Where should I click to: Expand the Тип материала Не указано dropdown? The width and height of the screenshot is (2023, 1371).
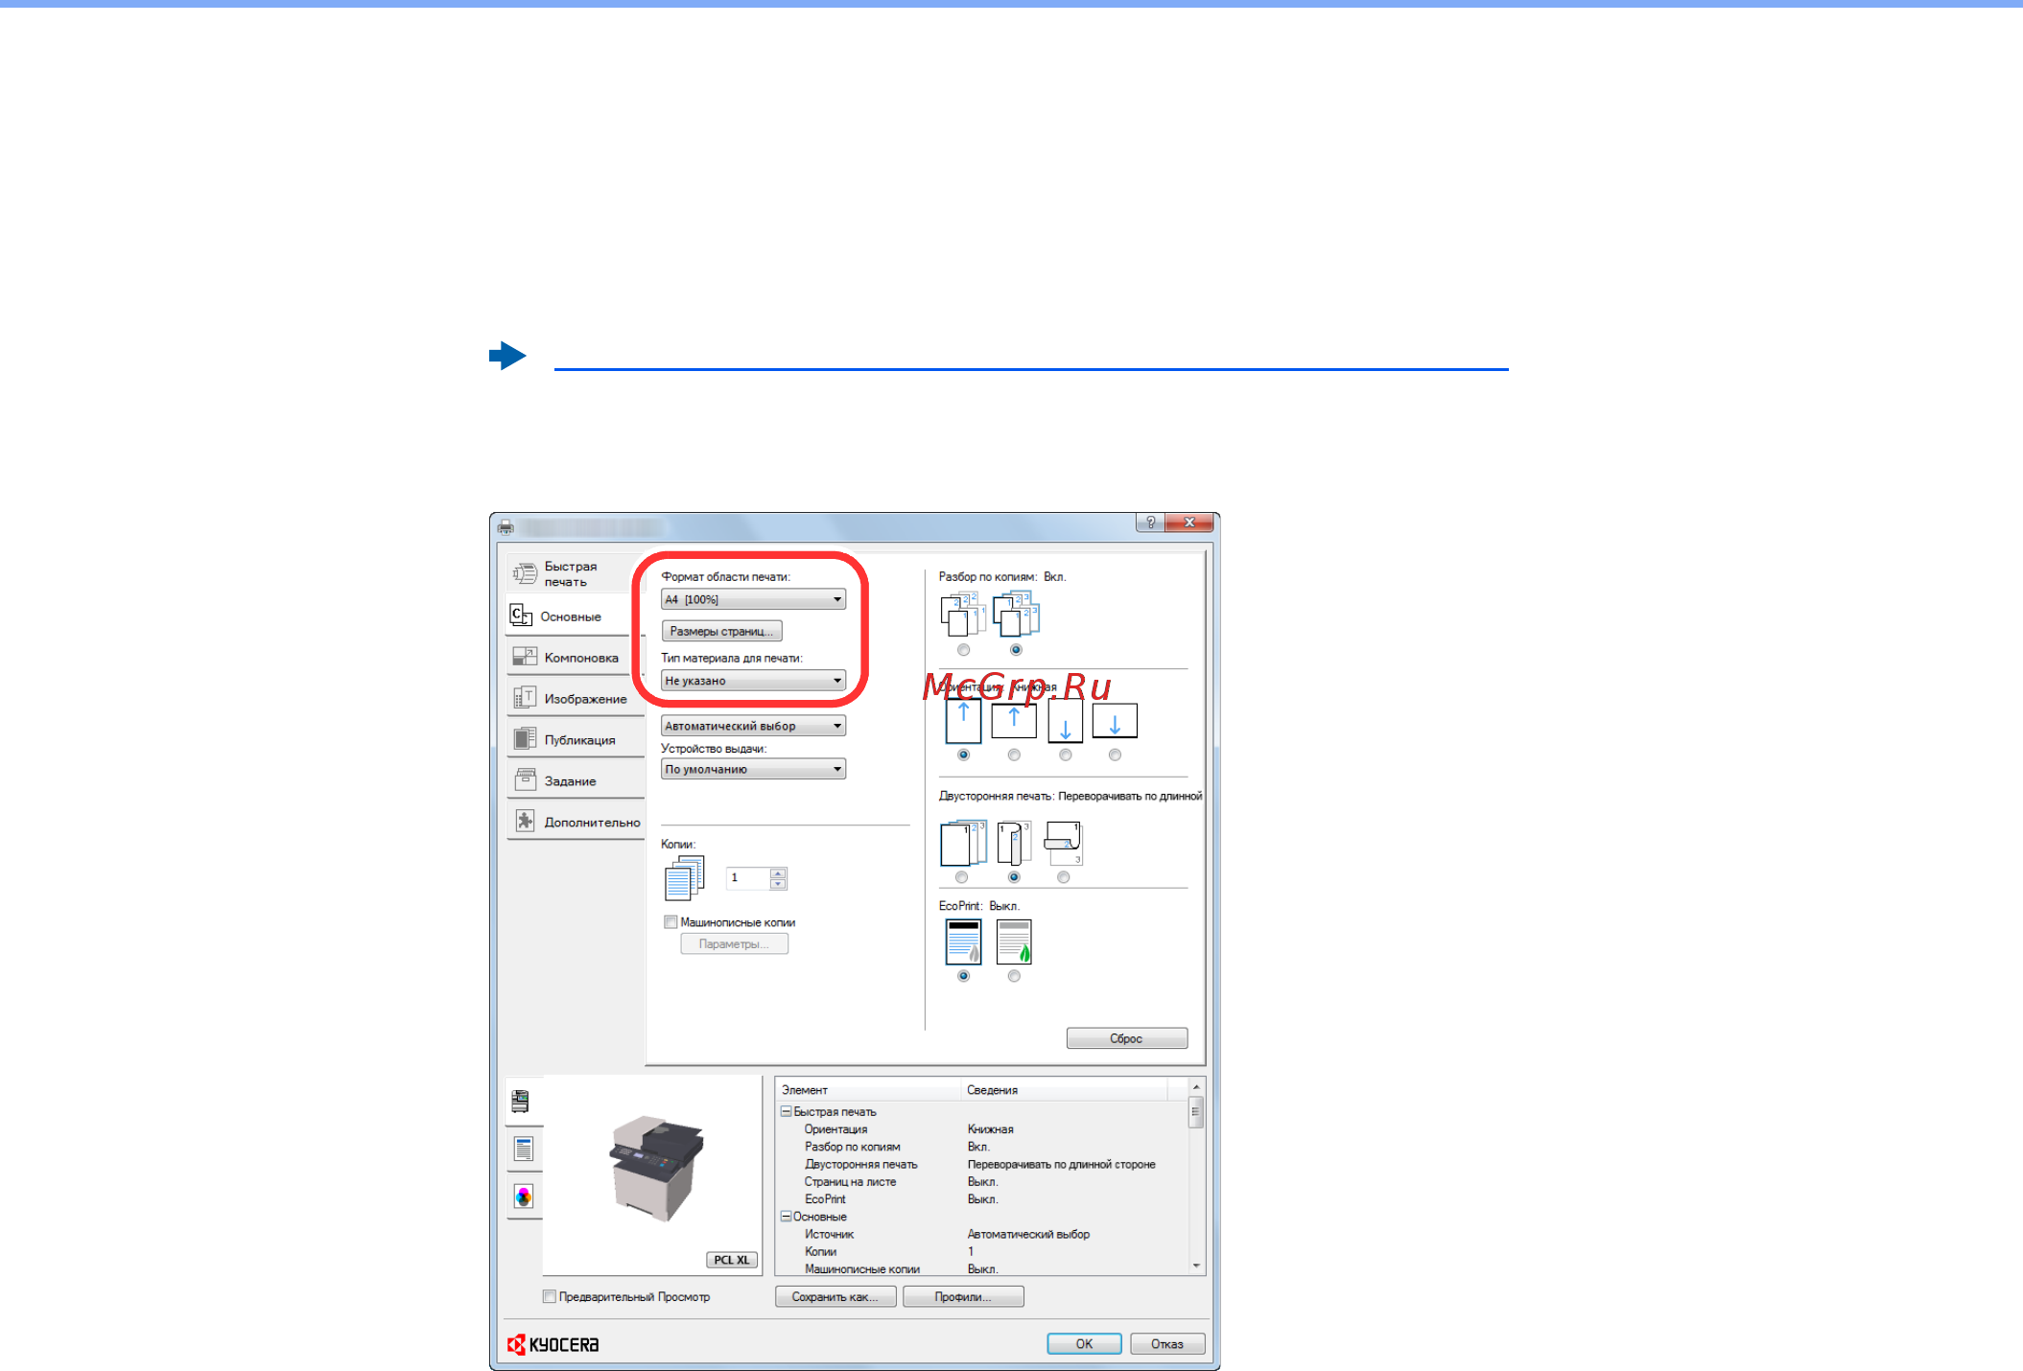(x=753, y=681)
